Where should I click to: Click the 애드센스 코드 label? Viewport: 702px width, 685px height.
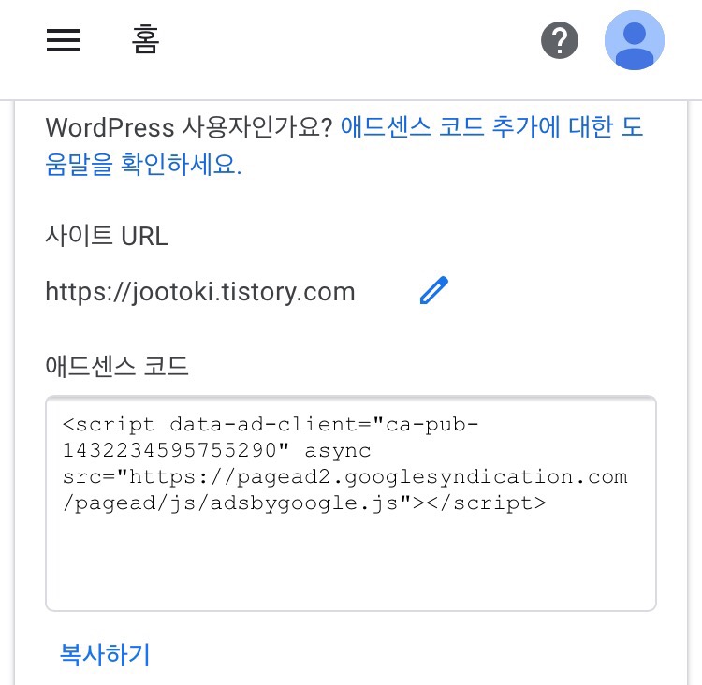117,366
